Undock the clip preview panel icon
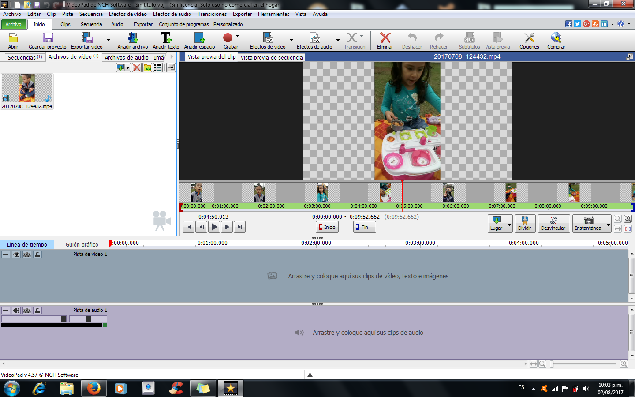 629,56
